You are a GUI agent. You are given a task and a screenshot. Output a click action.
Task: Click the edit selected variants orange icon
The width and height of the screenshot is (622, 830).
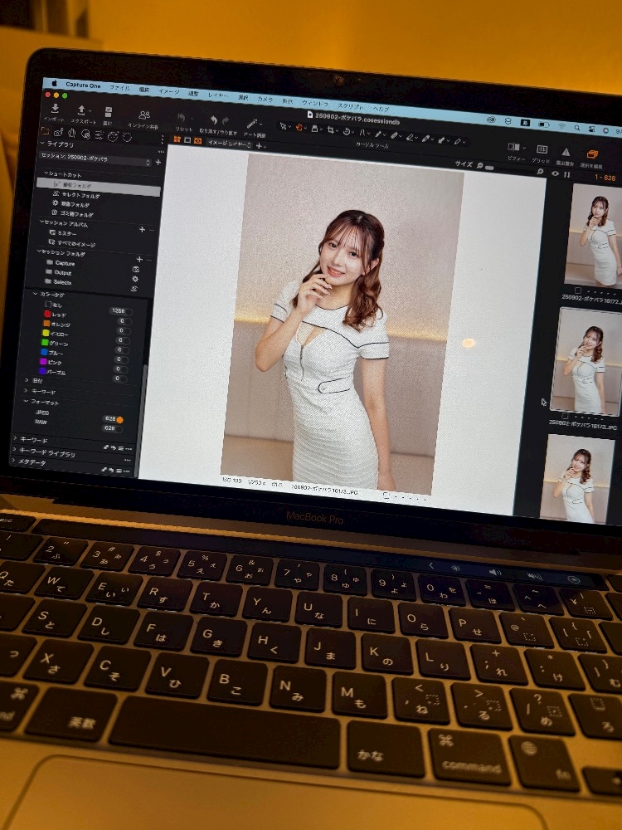point(592,155)
